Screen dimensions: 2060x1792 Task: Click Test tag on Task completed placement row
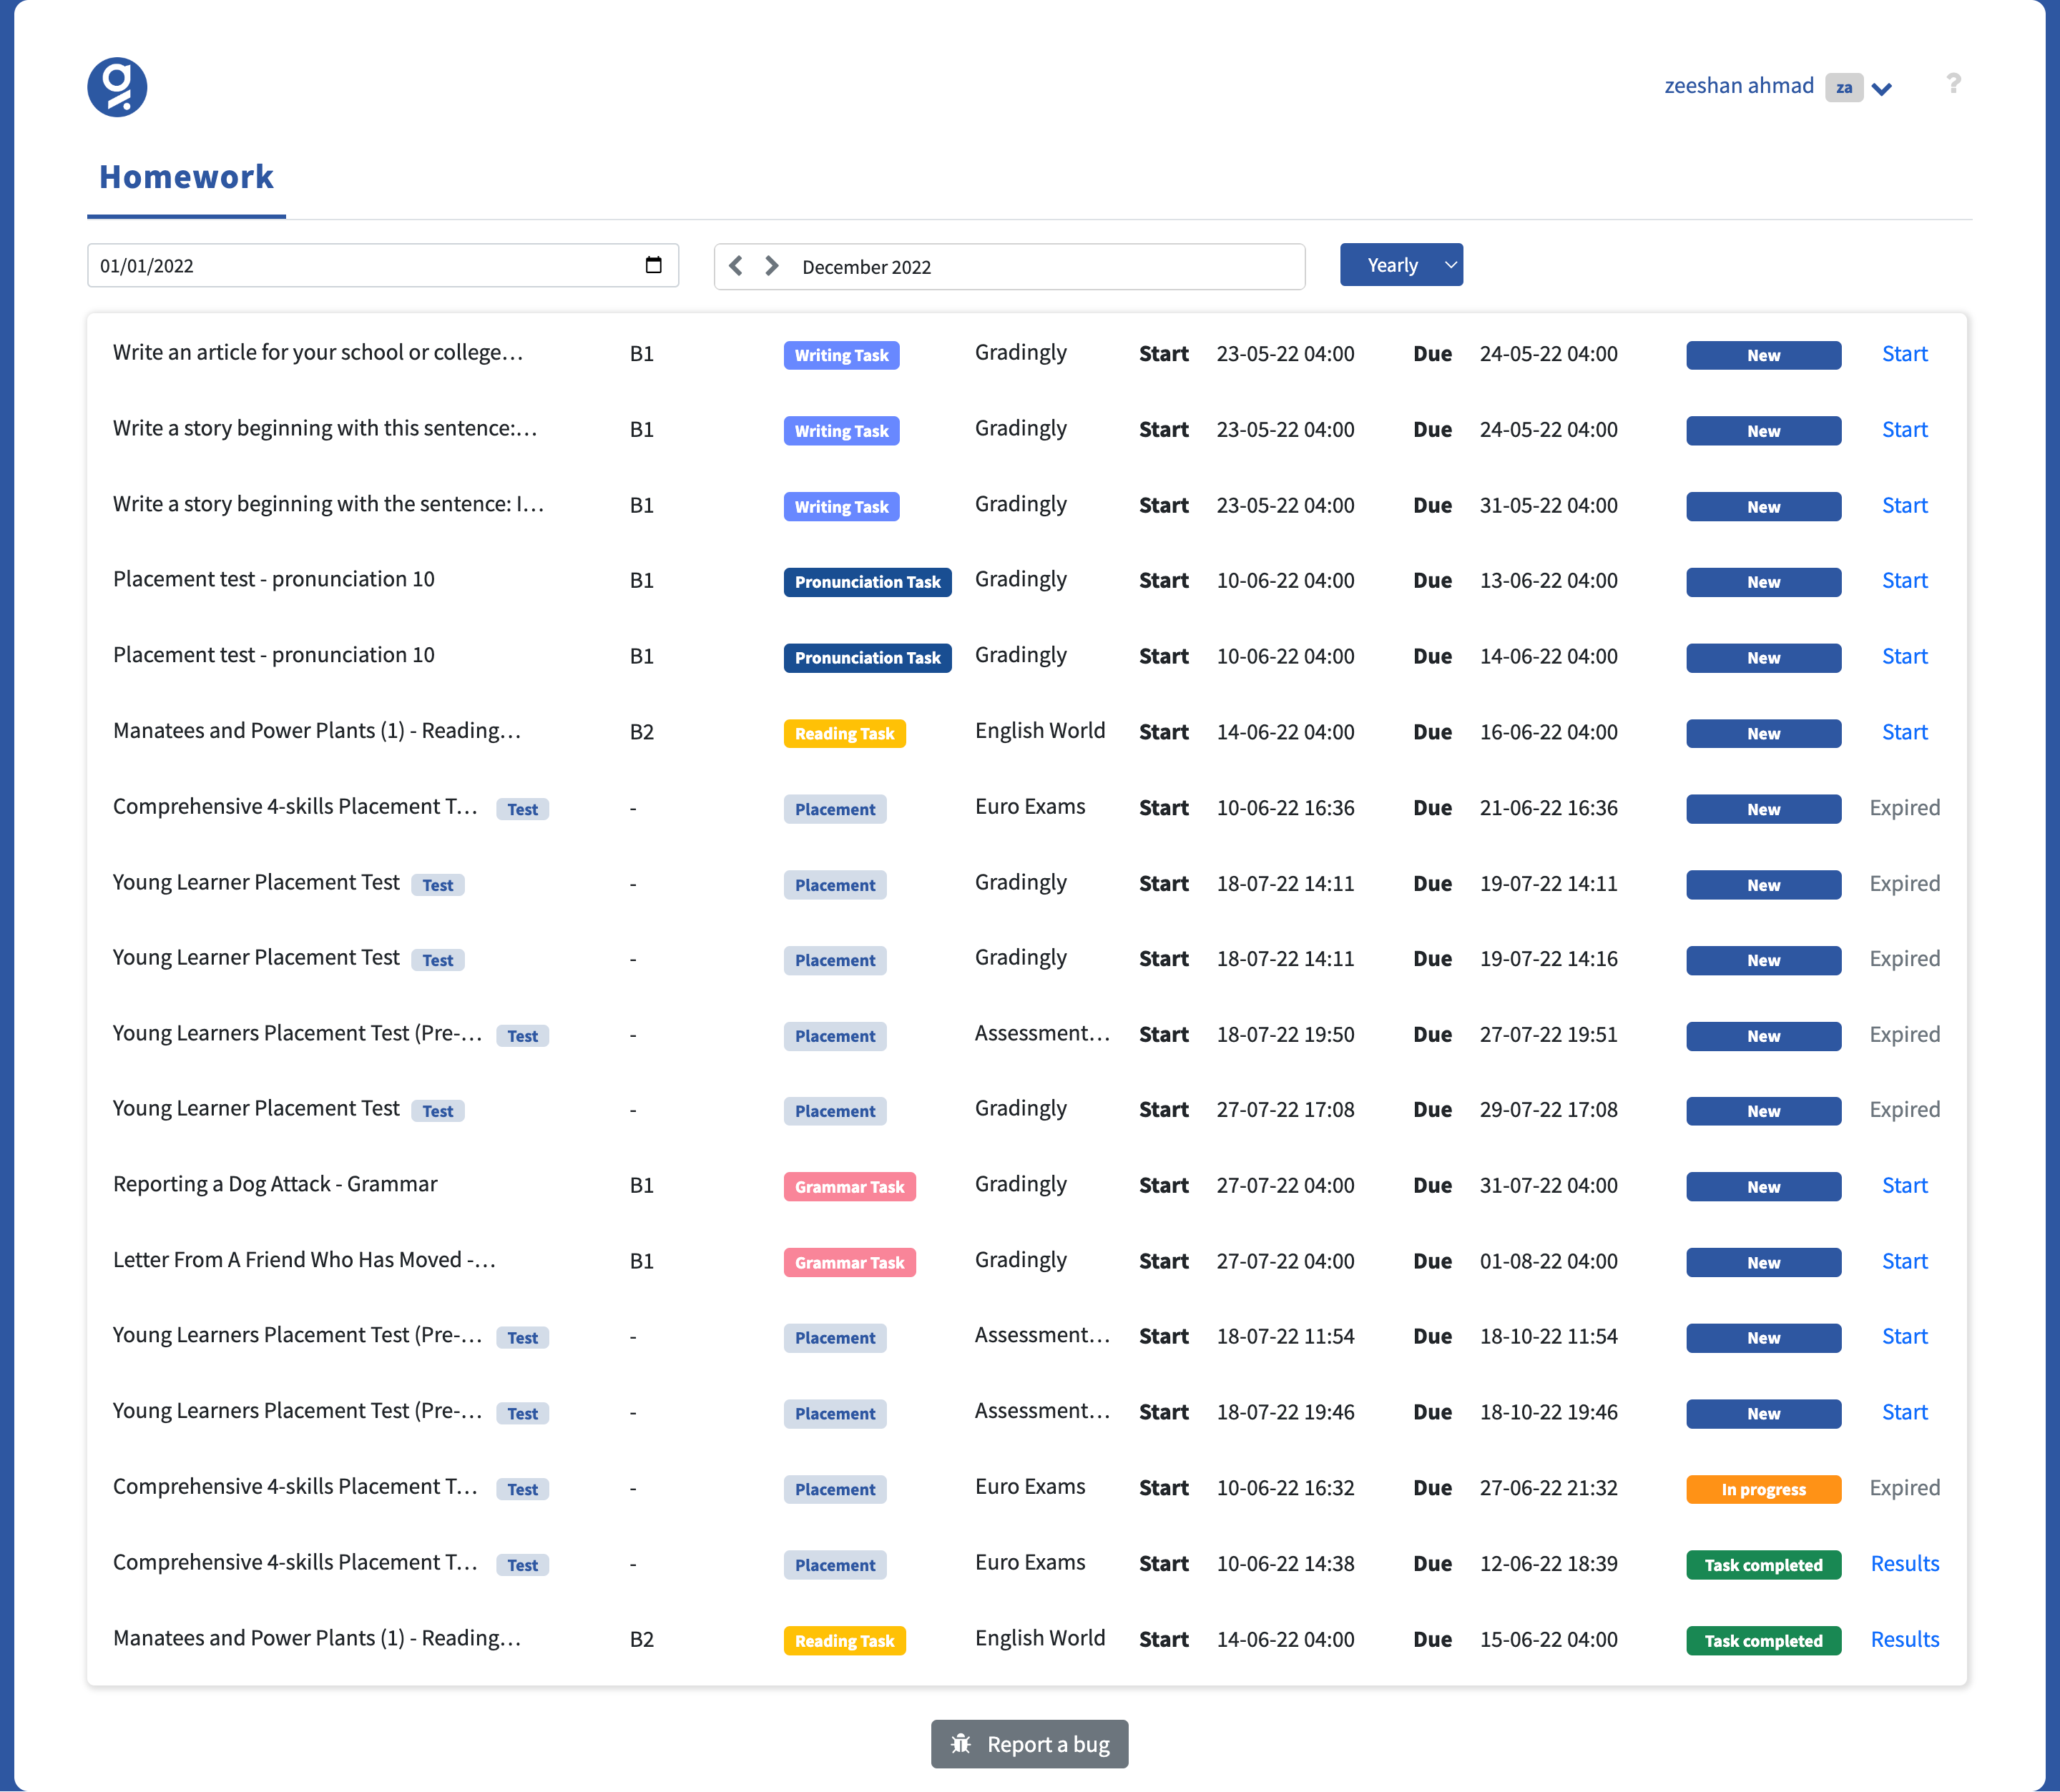click(x=522, y=1565)
